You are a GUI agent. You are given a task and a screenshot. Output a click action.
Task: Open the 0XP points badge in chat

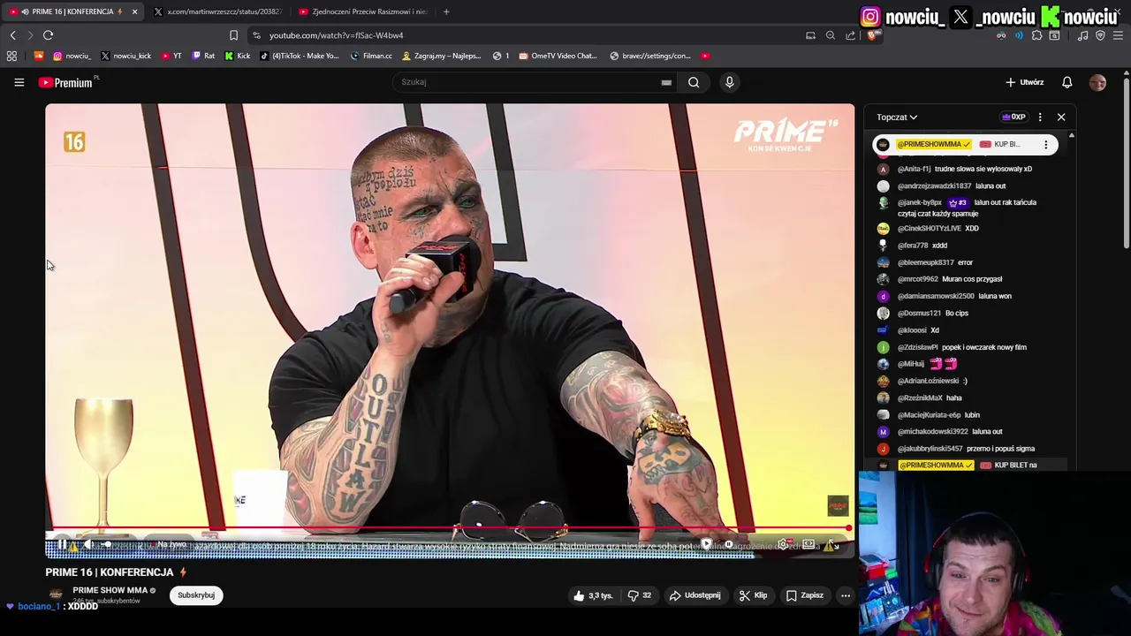click(x=1013, y=117)
